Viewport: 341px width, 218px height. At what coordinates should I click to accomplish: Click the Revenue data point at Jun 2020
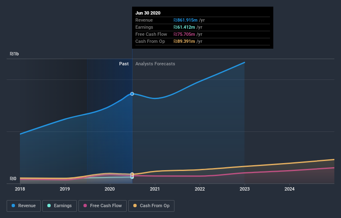point(132,94)
